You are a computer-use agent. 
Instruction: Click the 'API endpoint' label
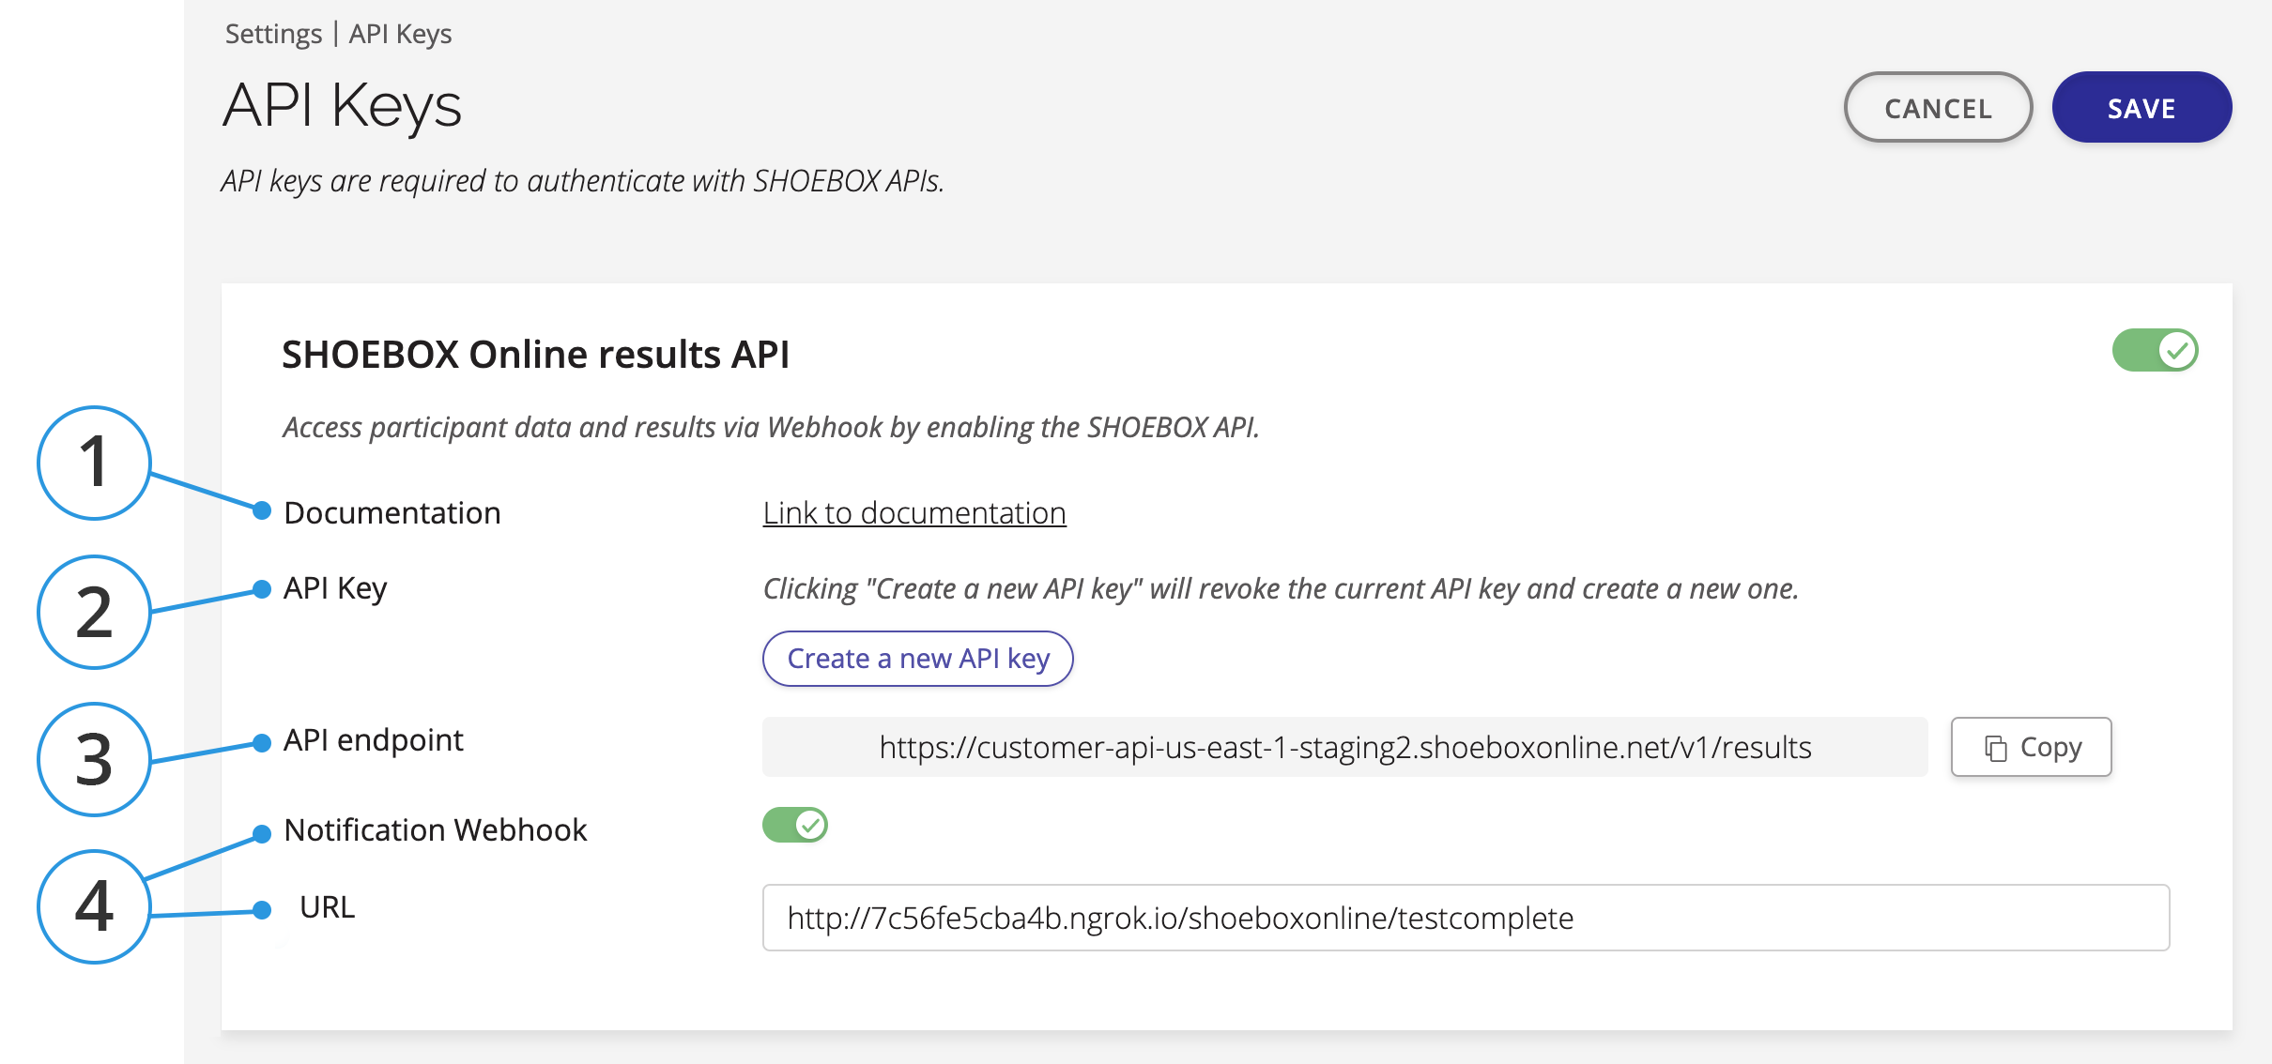pyautogui.click(x=374, y=740)
